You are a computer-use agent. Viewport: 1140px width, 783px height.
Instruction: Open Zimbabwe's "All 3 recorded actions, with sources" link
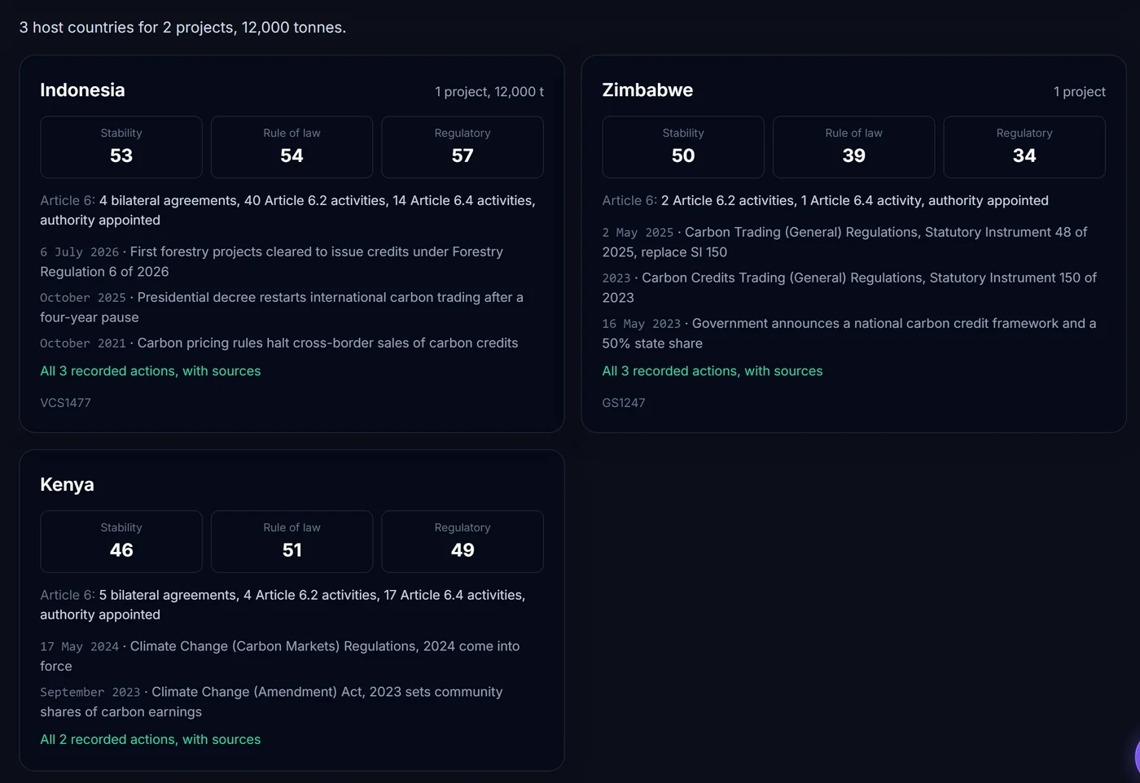[x=712, y=371]
